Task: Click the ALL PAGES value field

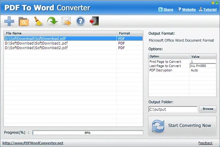Action: 203,66
